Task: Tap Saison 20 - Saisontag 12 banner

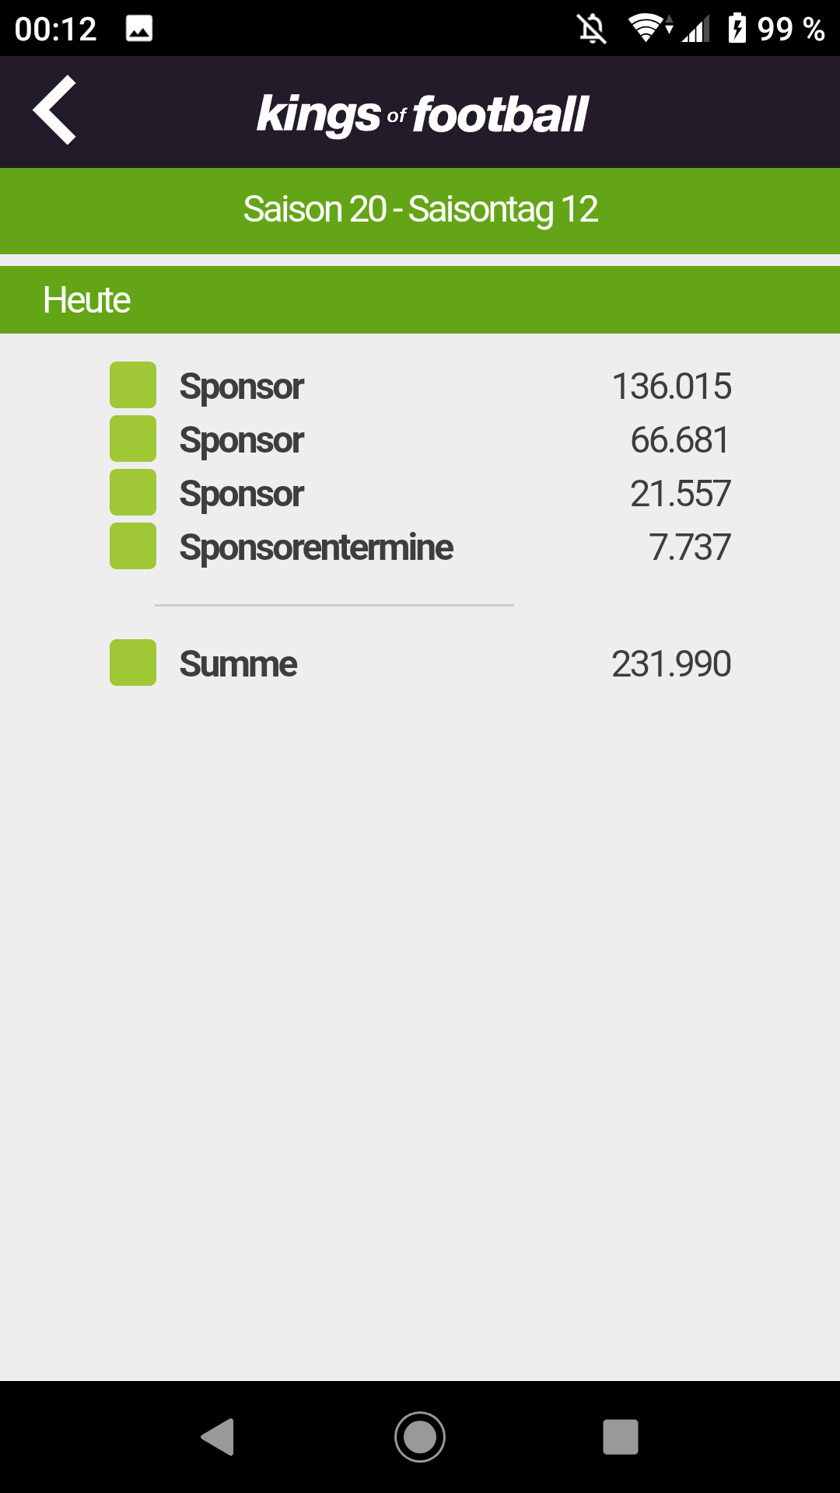Action: pos(420,210)
